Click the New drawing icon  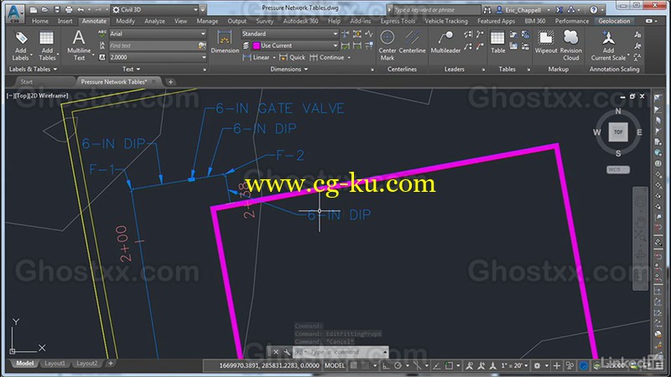coord(34,9)
